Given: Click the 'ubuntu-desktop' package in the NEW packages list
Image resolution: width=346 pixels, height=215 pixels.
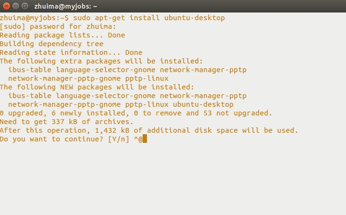Looking at the screenshot, I should [203, 104].
